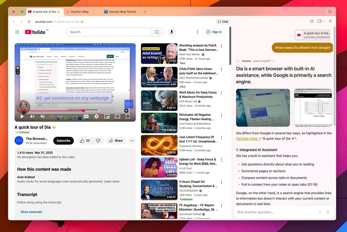Open chat panel layout position selector
Viewport: 347px width, 232px height.
(321, 21)
